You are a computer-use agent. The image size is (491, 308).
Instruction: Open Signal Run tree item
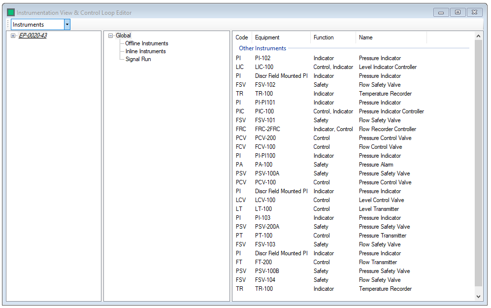click(x=138, y=59)
